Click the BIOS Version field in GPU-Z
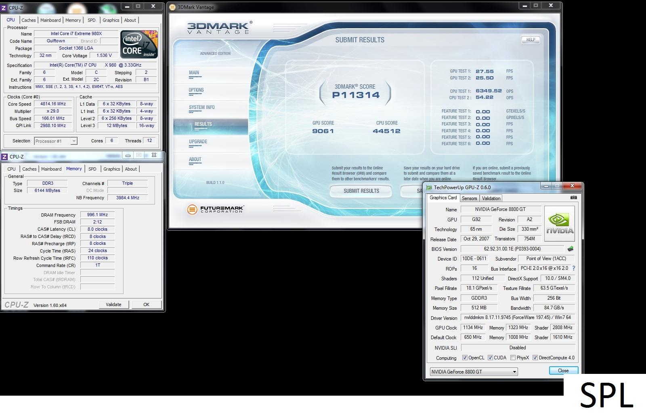Image resolution: width=646 pixels, height=413 pixels. 512,249
